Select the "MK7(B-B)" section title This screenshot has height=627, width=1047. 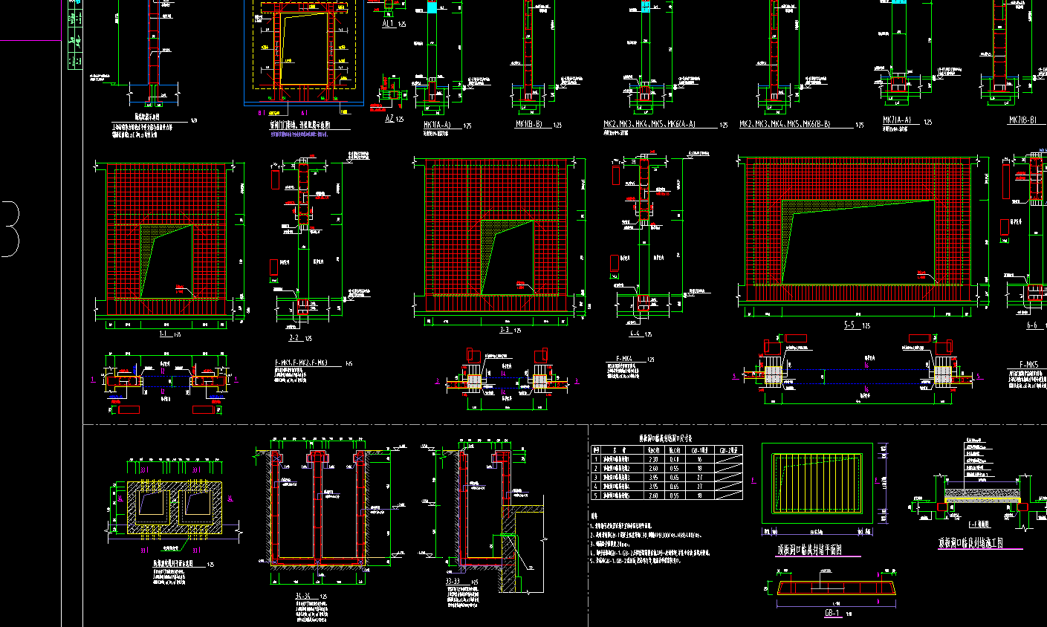[x=1023, y=120]
